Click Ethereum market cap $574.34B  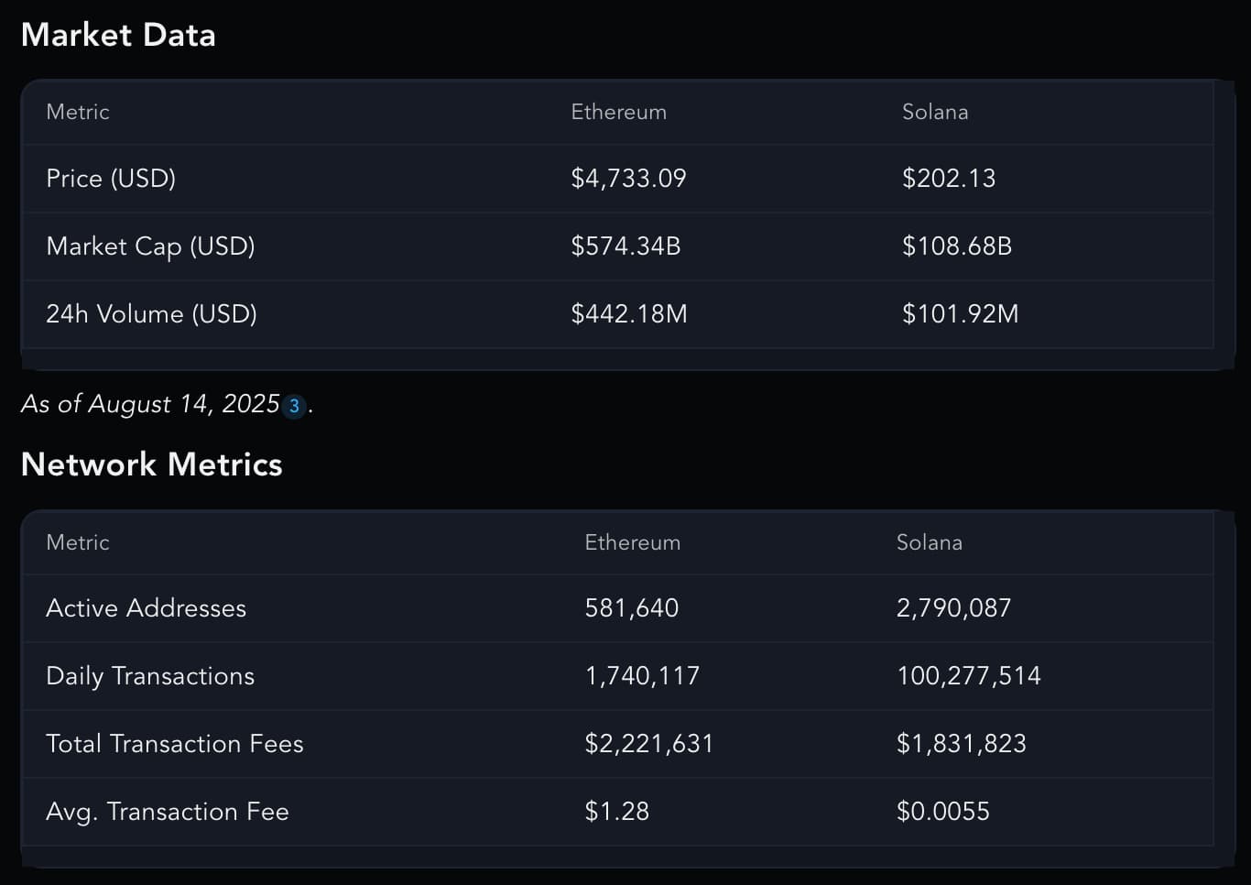coord(625,246)
